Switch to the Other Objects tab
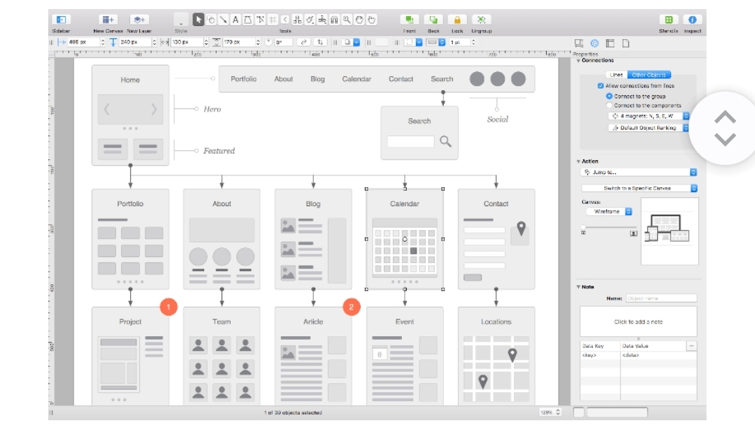The width and height of the screenshot is (755, 434). point(648,75)
